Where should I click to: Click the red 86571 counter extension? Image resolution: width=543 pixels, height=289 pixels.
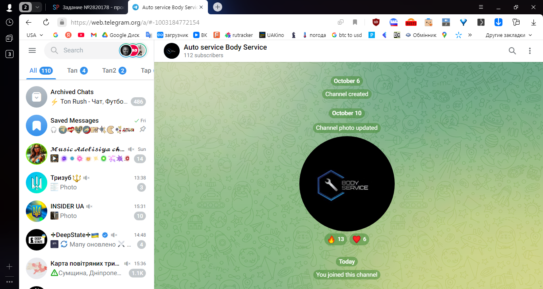click(411, 22)
